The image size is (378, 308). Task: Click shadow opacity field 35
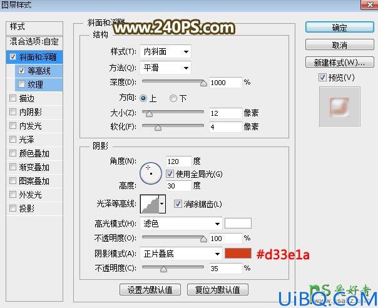tap(225, 269)
